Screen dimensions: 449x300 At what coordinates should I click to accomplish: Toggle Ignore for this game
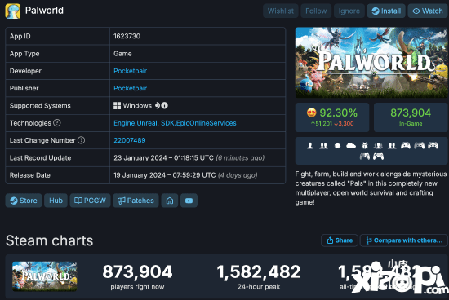click(349, 11)
